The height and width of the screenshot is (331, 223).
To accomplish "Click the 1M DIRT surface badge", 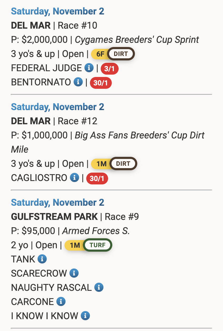I will [114, 164].
